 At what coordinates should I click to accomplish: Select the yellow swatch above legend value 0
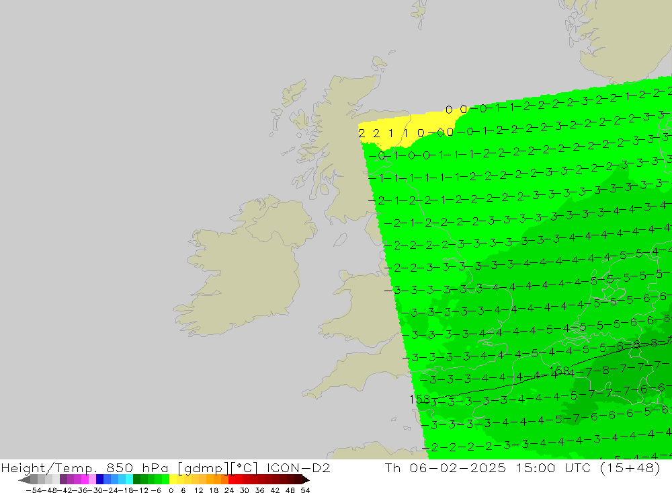(x=173, y=480)
